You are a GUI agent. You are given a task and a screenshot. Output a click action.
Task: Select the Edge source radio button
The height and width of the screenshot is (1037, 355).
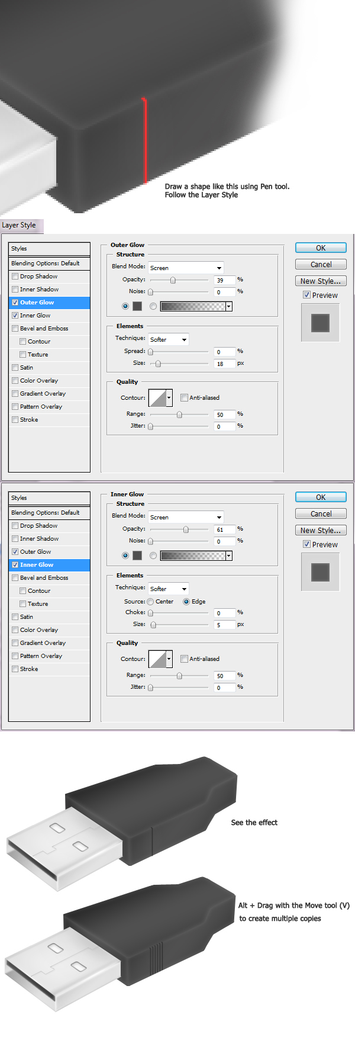tap(186, 602)
